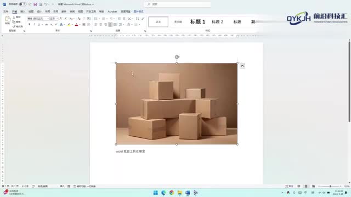Toggle Strikethrough formatting
Screen dimensions: 351x197
46,24
